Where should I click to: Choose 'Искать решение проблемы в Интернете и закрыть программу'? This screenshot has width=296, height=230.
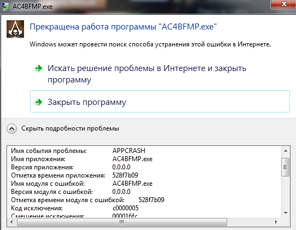pos(147,74)
